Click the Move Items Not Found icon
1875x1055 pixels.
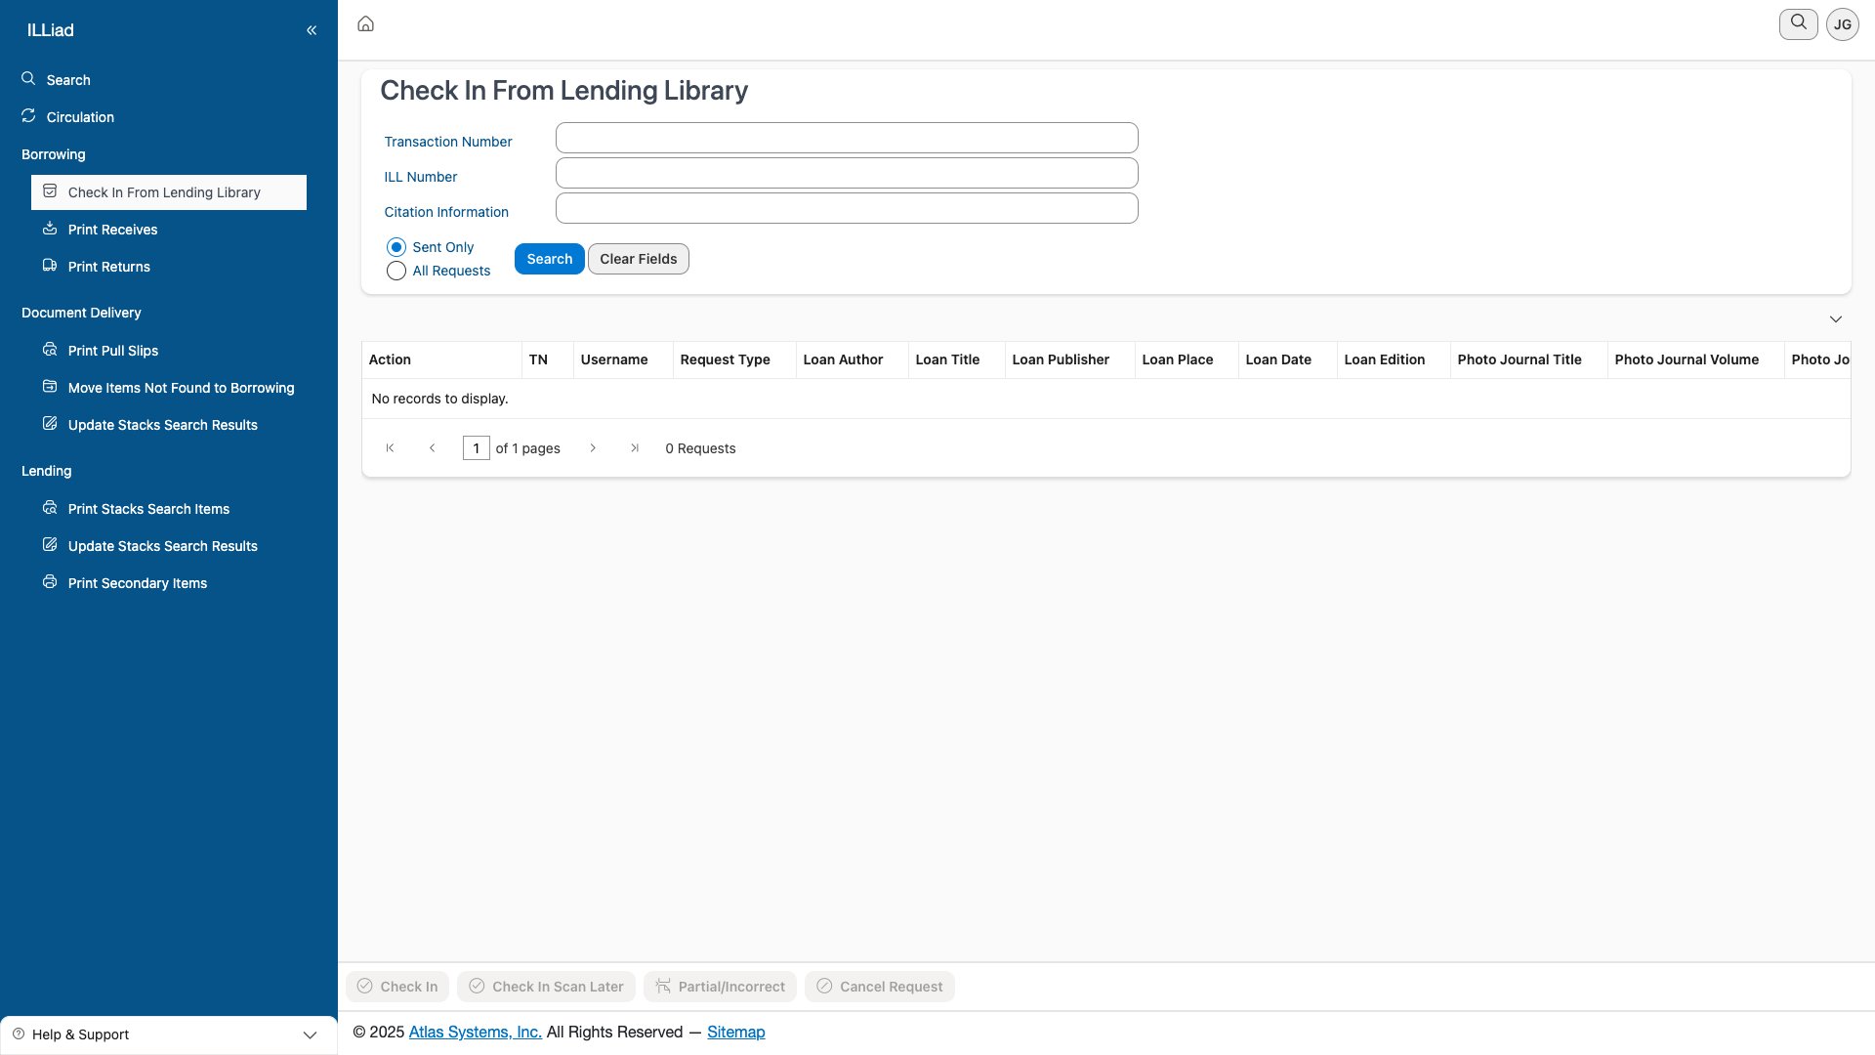[50, 387]
